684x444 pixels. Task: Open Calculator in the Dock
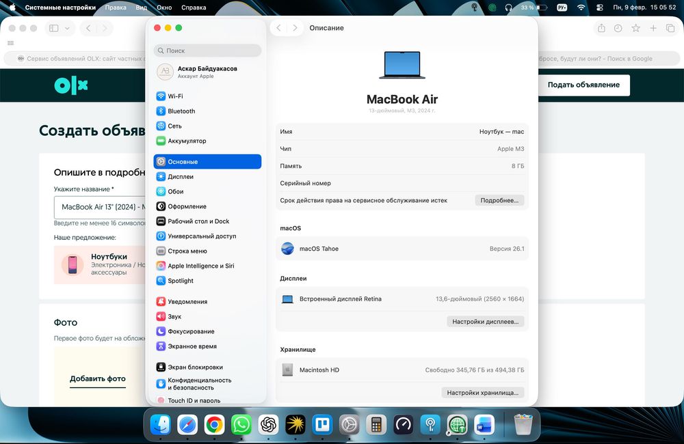(x=376, y=424)
